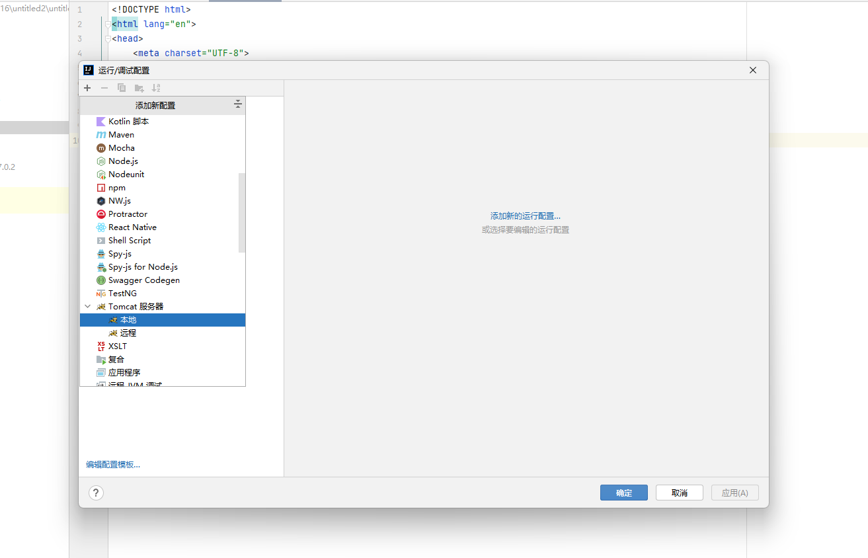Click the DOCTYPE html line in the editor
Screen dimensions: 868x558
[x=151, y=10]
